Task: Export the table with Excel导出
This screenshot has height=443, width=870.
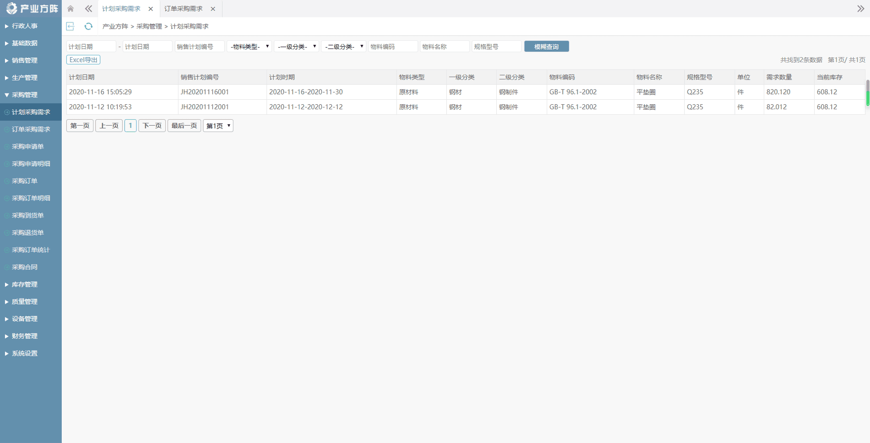Action: (83, 60)
